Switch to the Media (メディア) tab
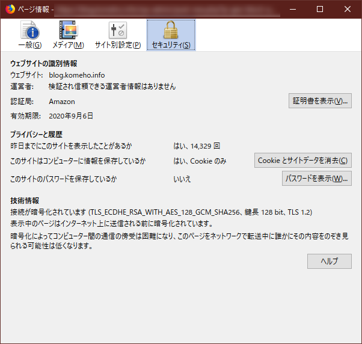This screenshot has width=362, height=344. (69, 35)
